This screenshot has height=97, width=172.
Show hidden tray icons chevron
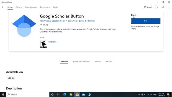point(139,95)
